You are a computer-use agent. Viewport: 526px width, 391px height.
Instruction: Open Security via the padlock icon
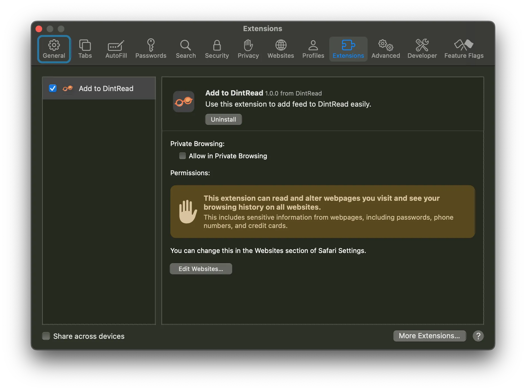point(217,45)
